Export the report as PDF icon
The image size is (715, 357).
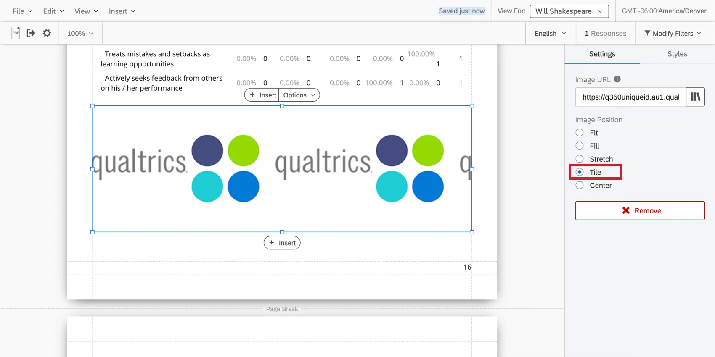pyautogui.click(x=16, y=33)
